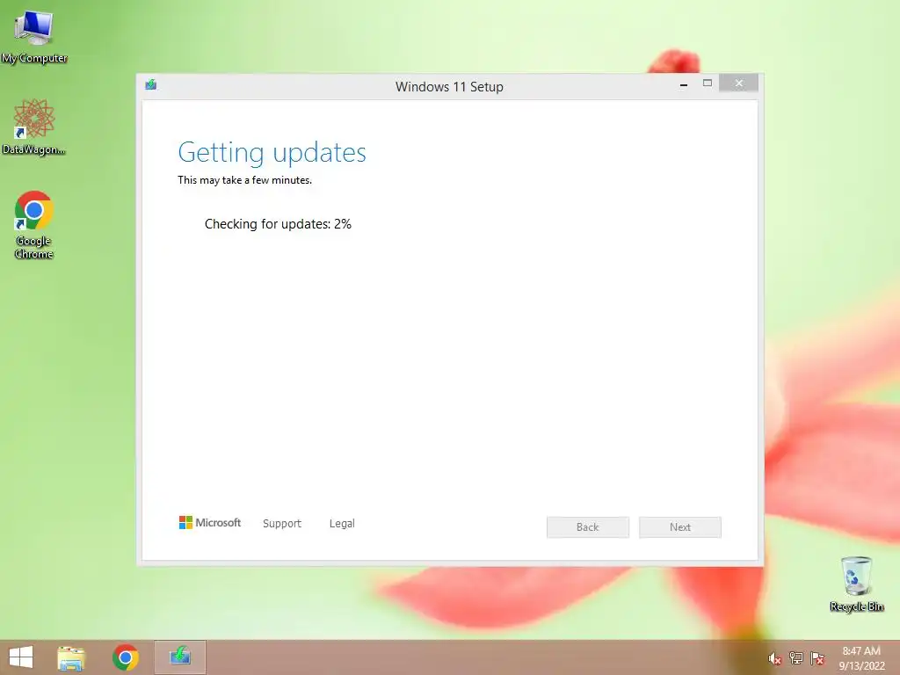Click the Microsoft logo

210,522
